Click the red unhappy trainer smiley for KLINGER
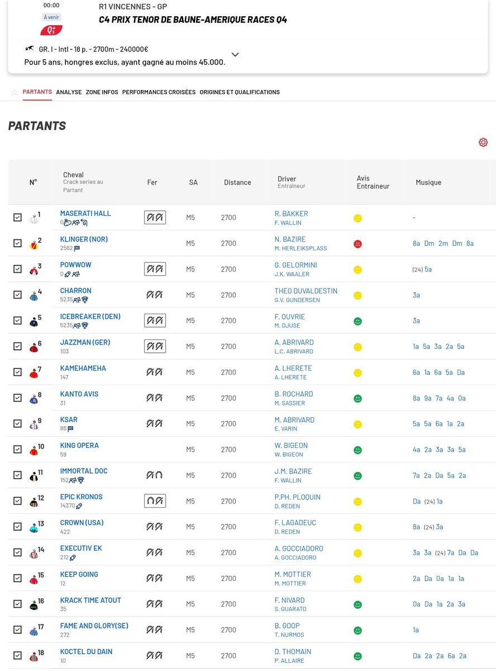 click(357, 243)
